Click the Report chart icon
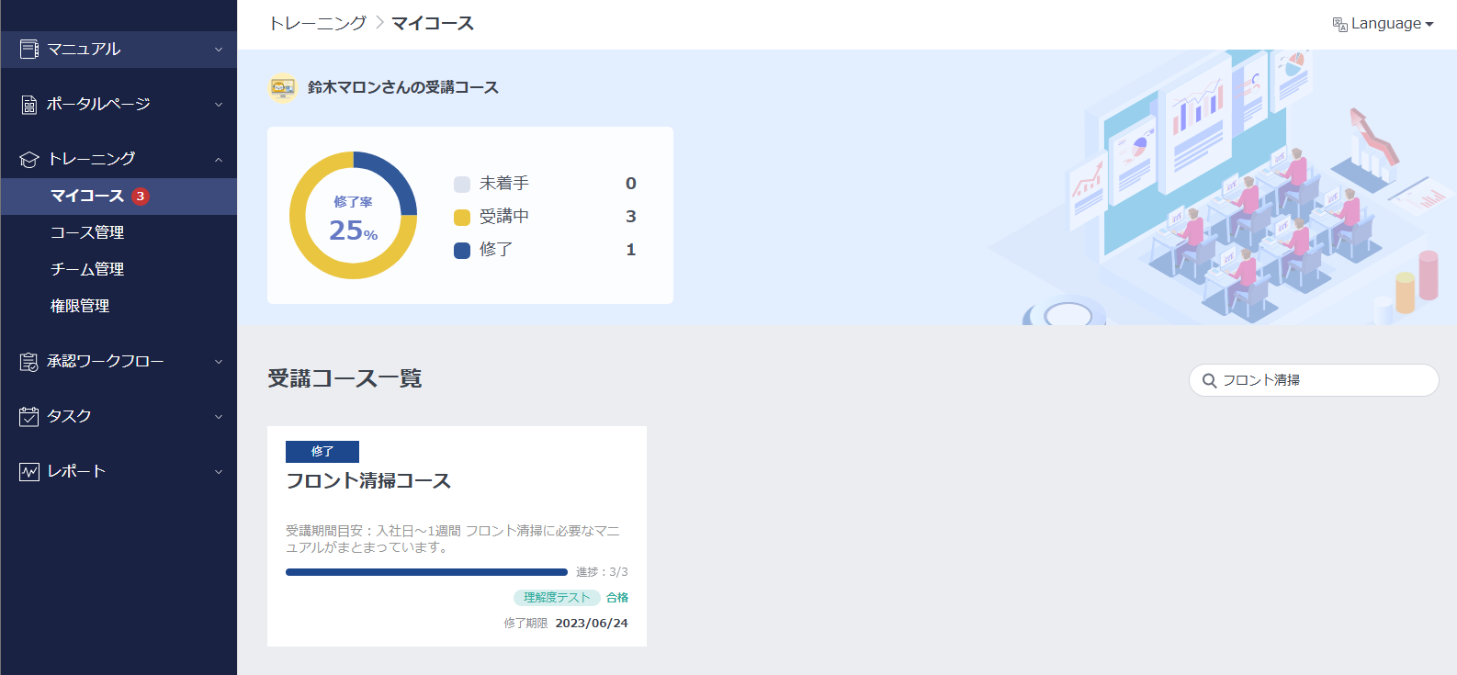Viewport: 1457px width, 675px height. point(29,472)
